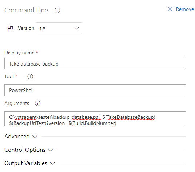Click the Command Line heading text

[26, 10]
